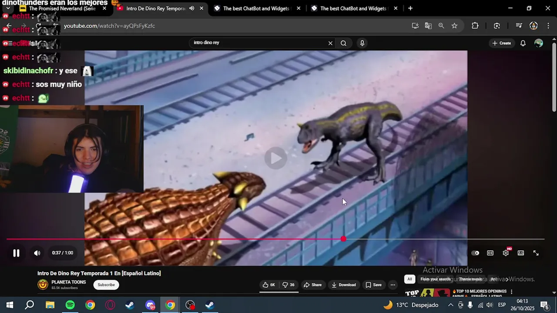Mute the YouTube player volume
The height and width of the screenshot is (313, 557).
[37, 253]
